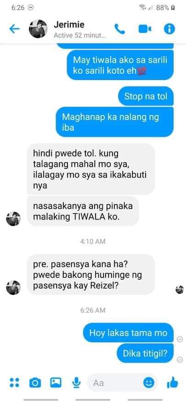Tap sender avatar beside Reizel message

coord(13,288)
